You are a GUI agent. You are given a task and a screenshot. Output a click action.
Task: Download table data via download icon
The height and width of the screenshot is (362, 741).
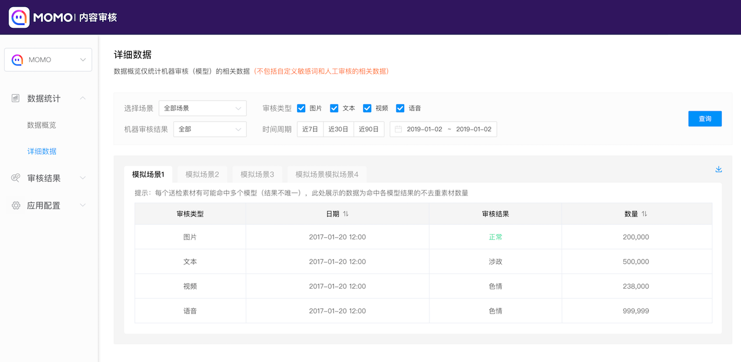click(x=718, y=169)
